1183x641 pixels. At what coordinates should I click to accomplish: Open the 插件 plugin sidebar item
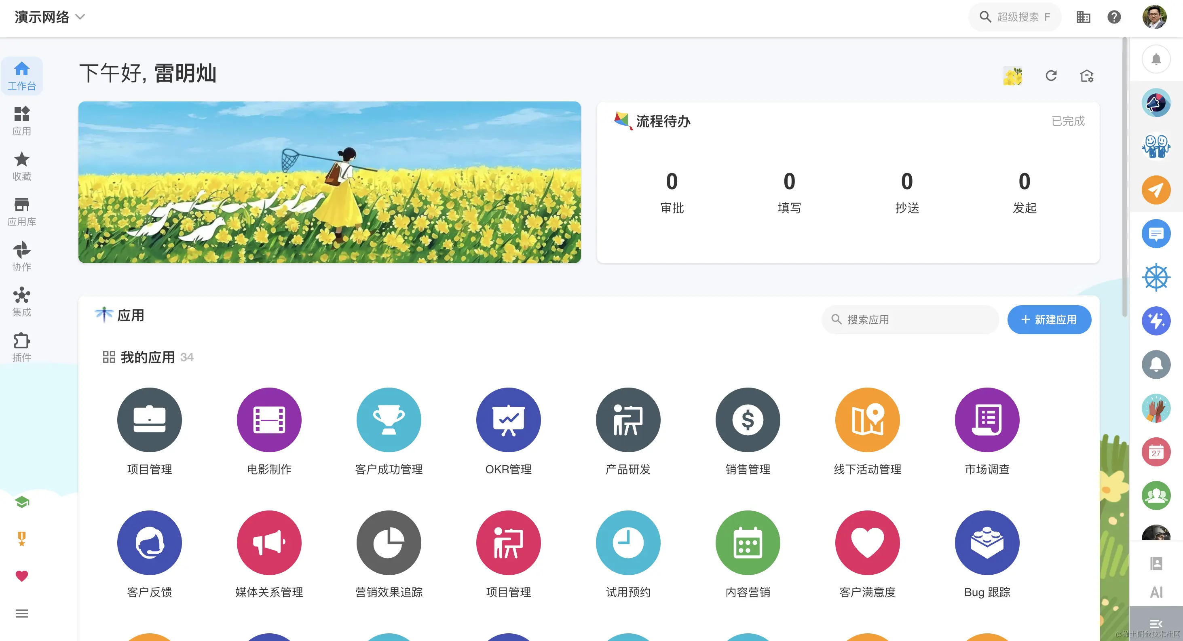[21, 347]
